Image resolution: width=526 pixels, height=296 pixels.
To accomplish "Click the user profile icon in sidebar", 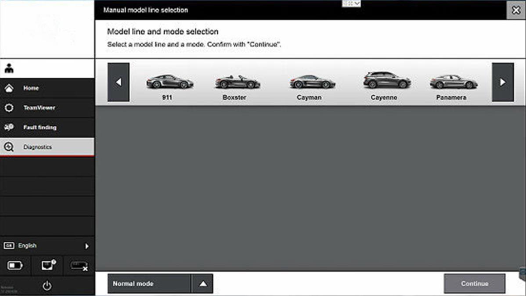I will click(9, 68).
